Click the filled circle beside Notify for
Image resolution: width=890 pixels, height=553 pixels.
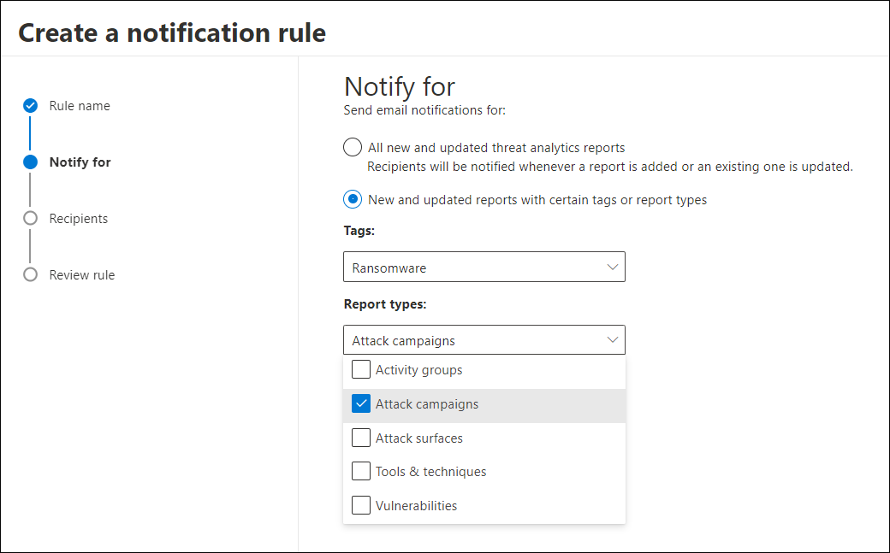(x=30, y=162)
